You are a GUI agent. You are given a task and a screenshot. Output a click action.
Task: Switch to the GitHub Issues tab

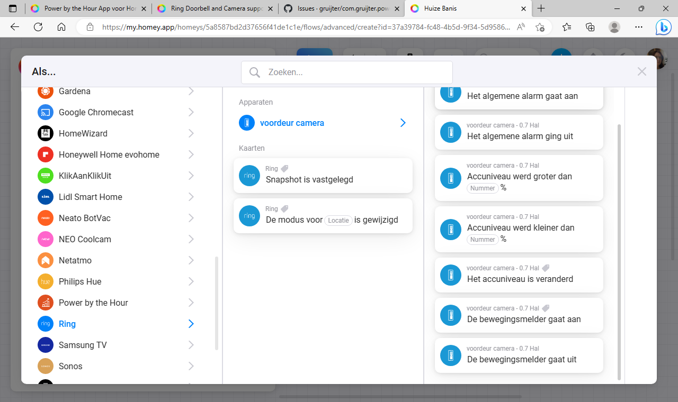(x=341, y=8)
